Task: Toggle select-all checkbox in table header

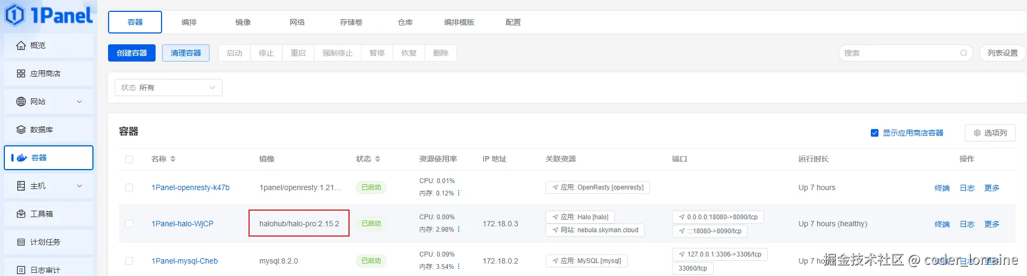Action: point(129,159)
